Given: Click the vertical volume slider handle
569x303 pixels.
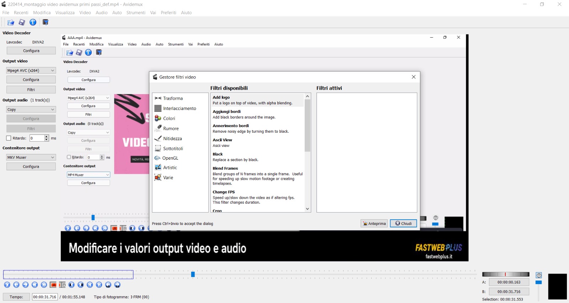Looking at the screenshot, I should (x=539, y=282).
